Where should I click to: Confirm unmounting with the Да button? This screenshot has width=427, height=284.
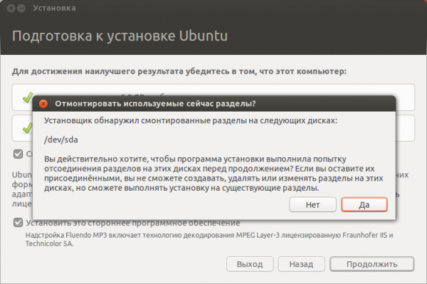pos(364,204)
